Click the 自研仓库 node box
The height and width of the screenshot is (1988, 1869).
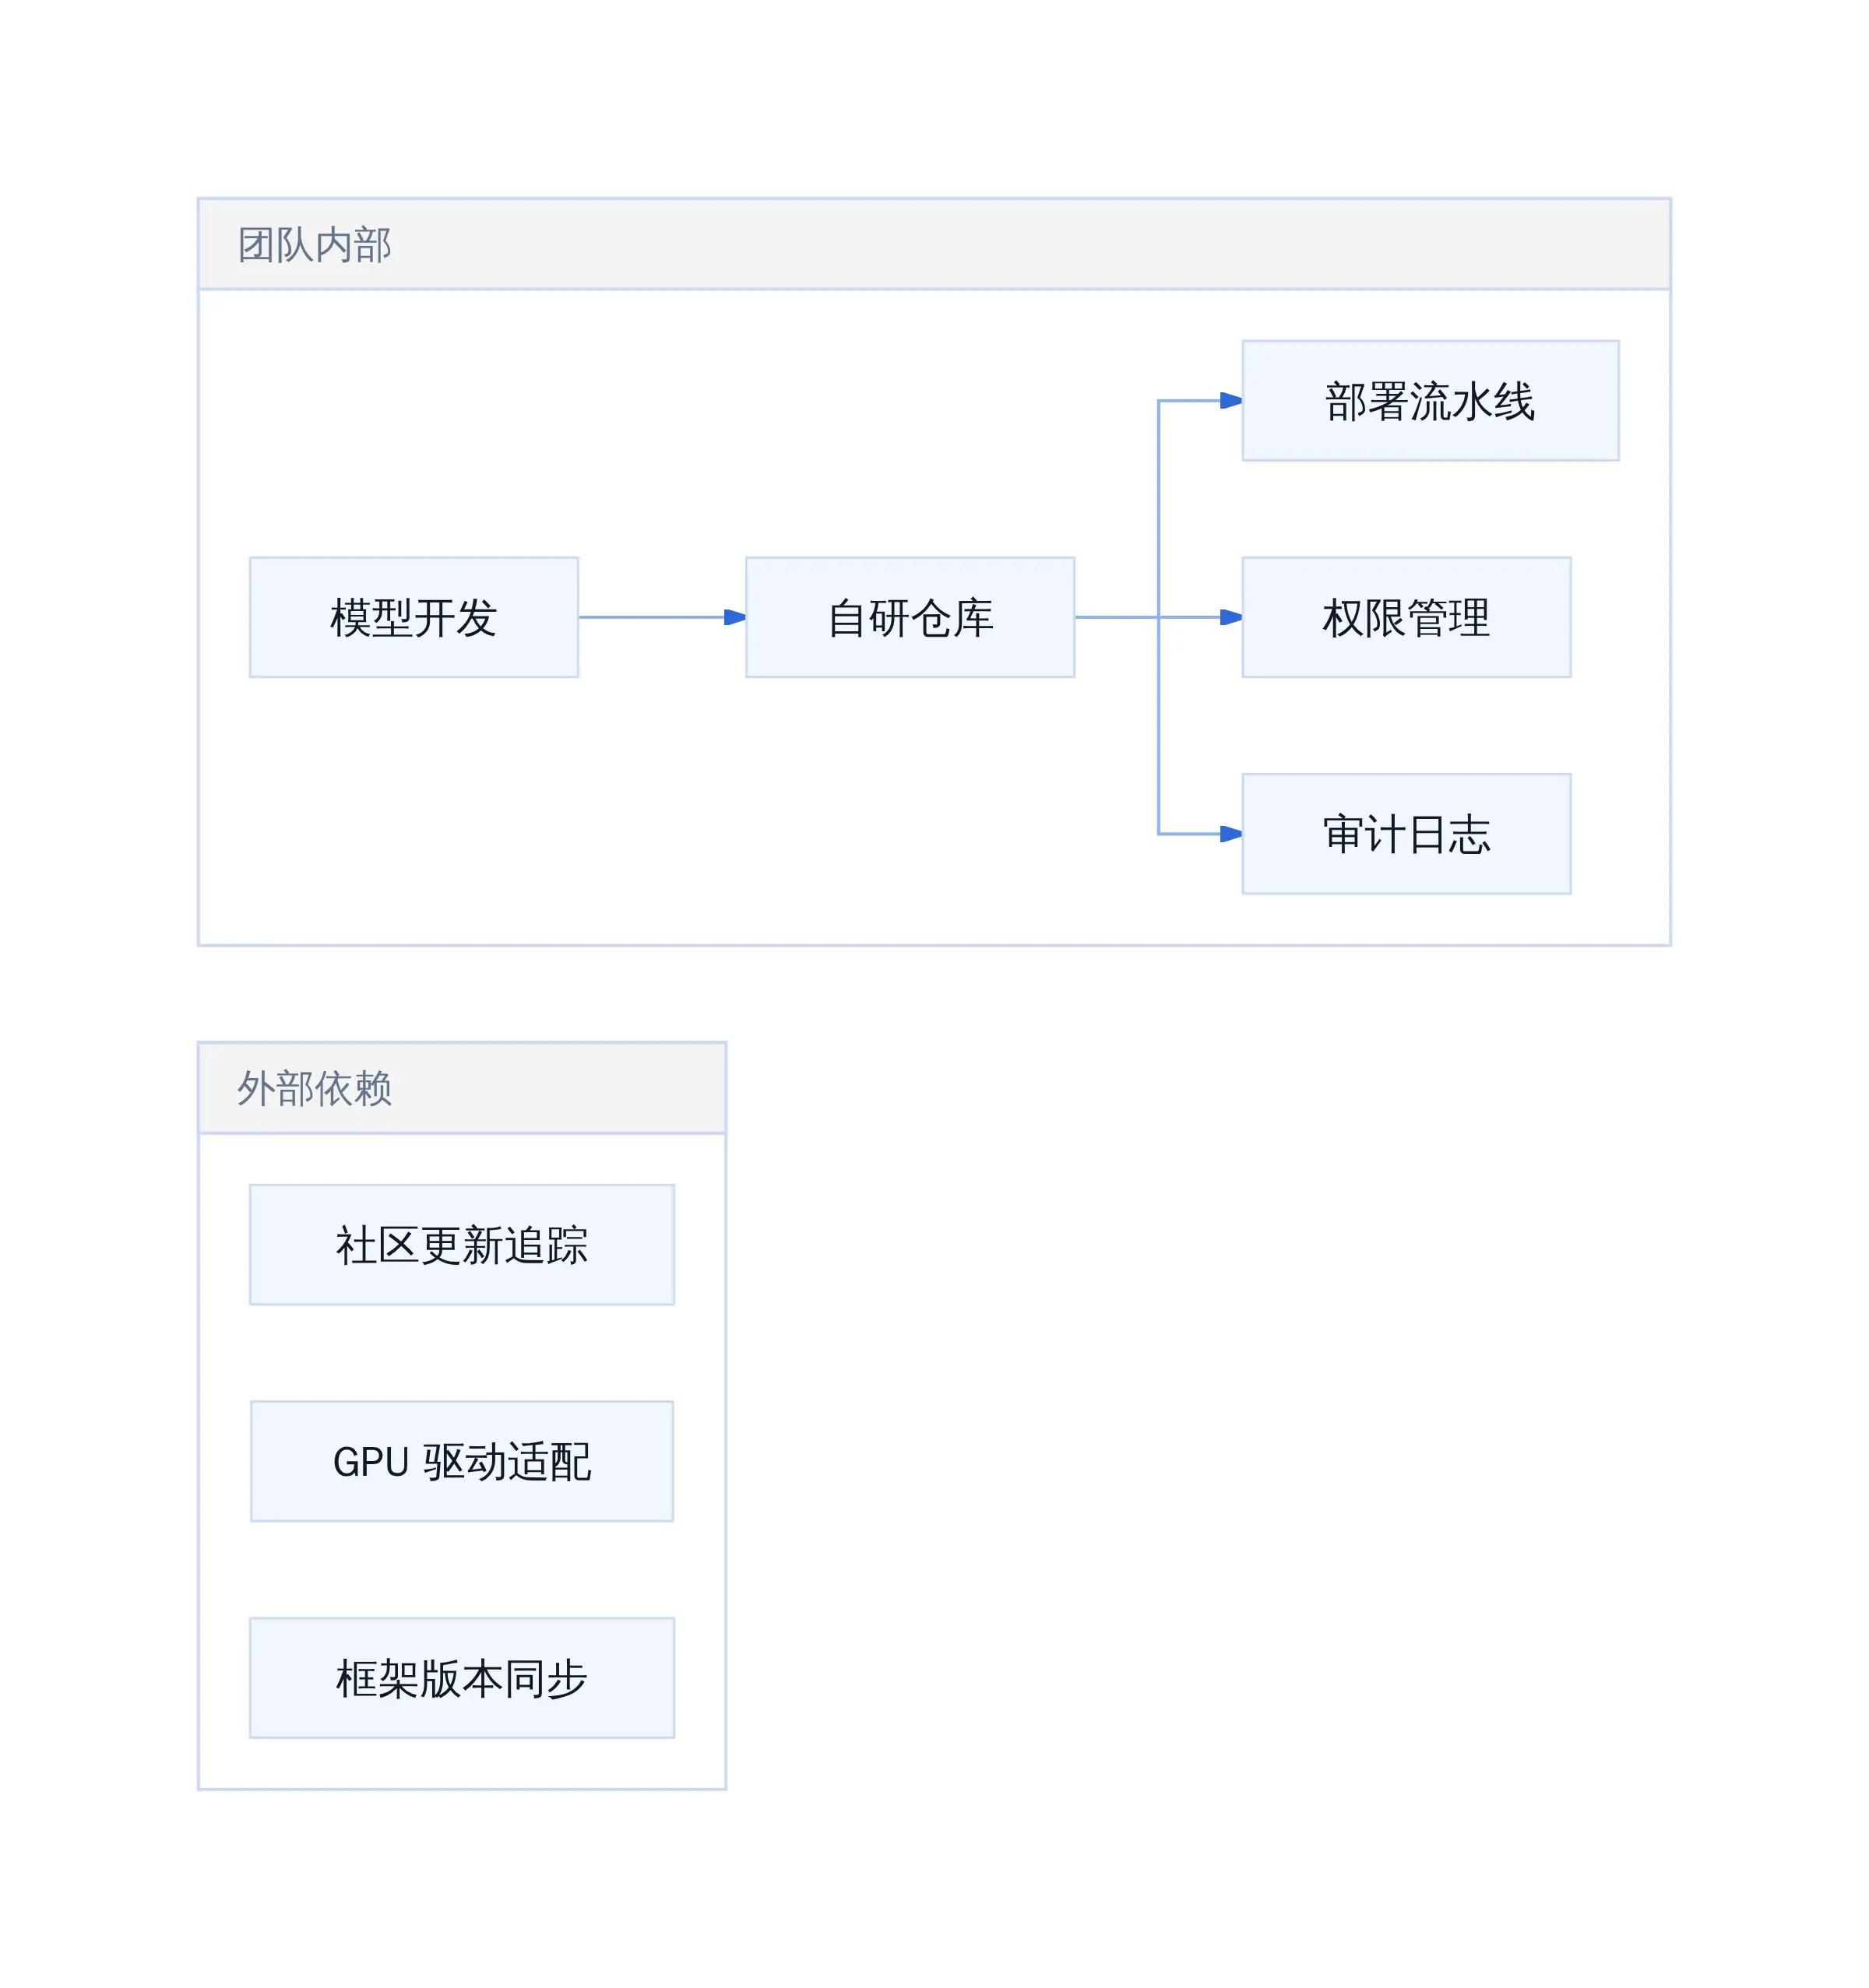910,617
